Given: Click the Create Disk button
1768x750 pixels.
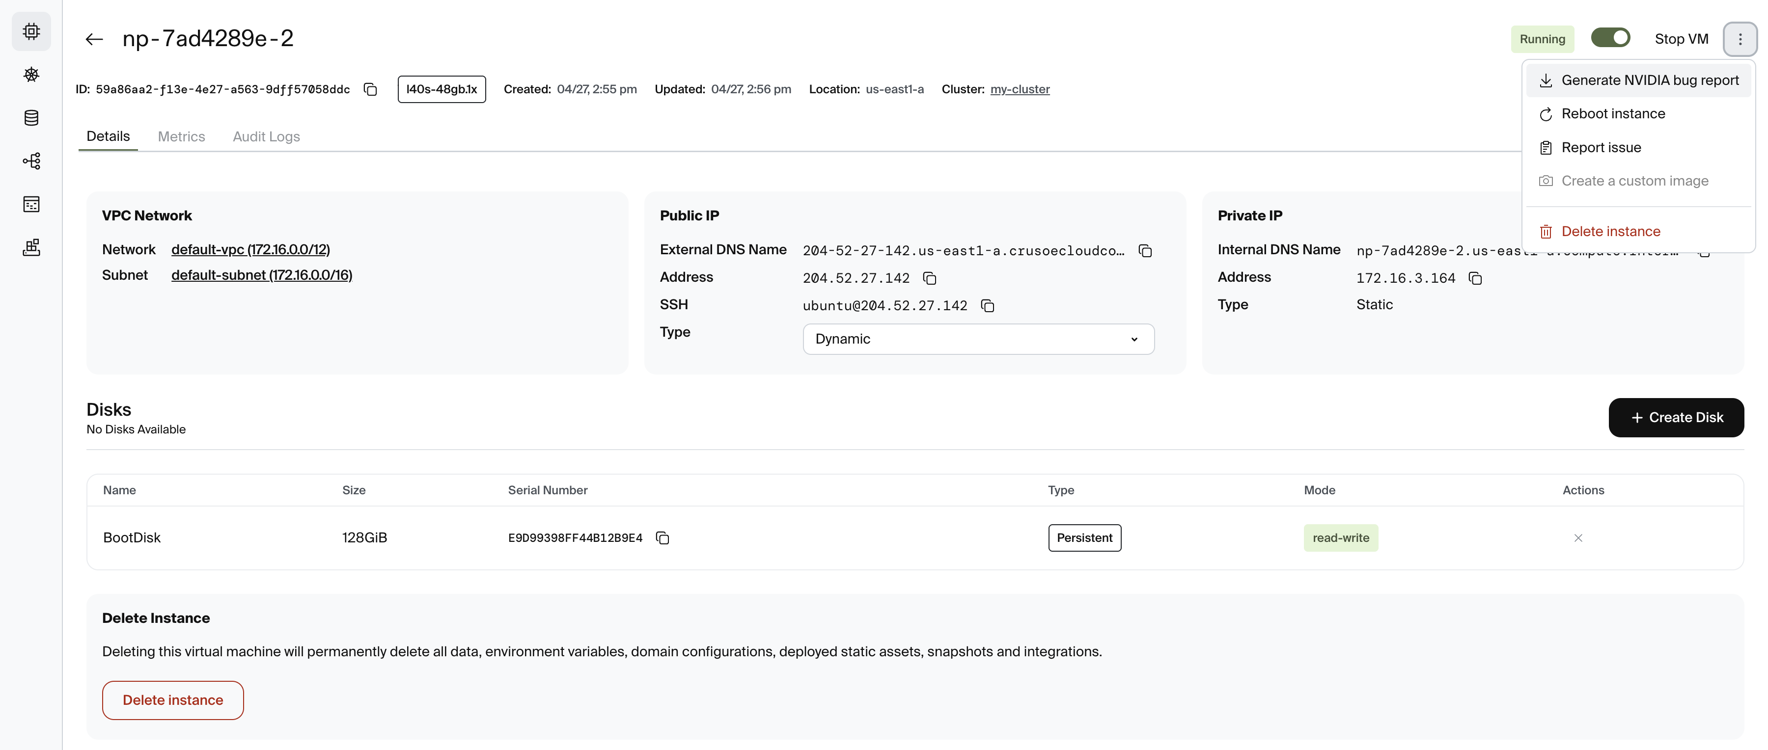Looking at the screenshot, I should point(1675,417).
